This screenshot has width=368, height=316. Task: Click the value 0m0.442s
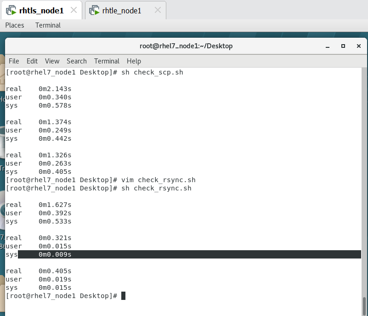55,138
